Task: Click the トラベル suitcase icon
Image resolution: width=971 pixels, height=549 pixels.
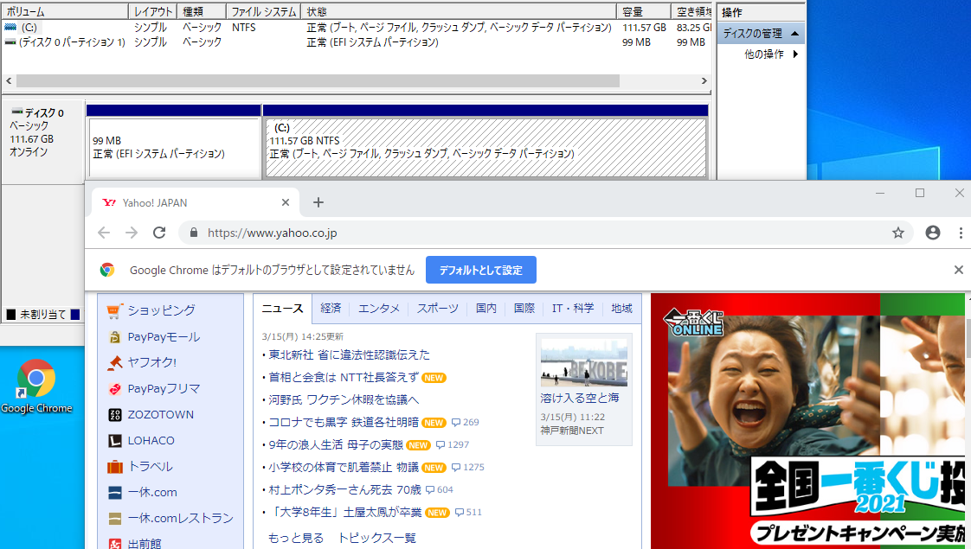Action: click(114, 467)
